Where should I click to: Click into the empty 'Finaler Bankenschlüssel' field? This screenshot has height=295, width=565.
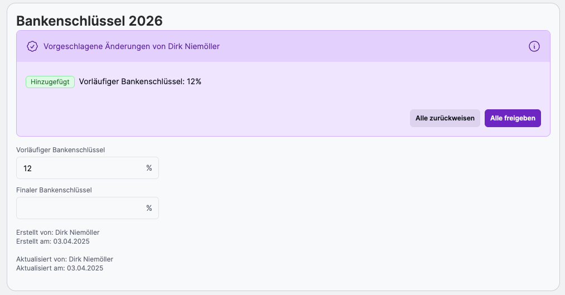pos(81,208)
